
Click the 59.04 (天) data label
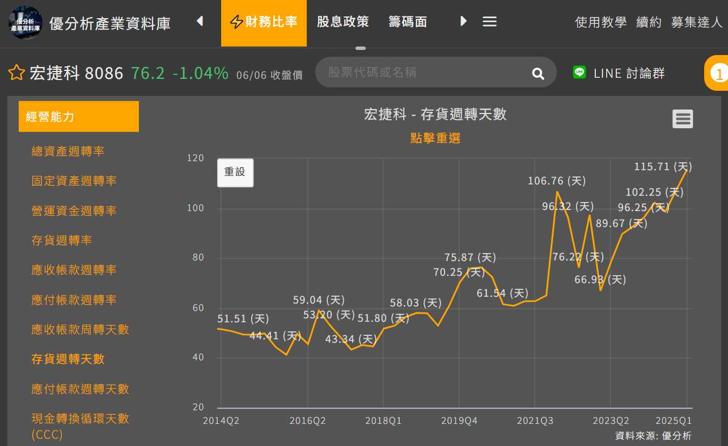319,300
